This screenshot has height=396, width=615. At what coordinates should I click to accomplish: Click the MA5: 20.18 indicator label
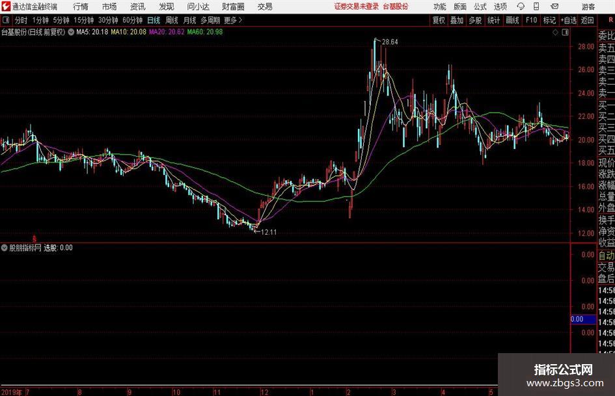pos(92,32)
